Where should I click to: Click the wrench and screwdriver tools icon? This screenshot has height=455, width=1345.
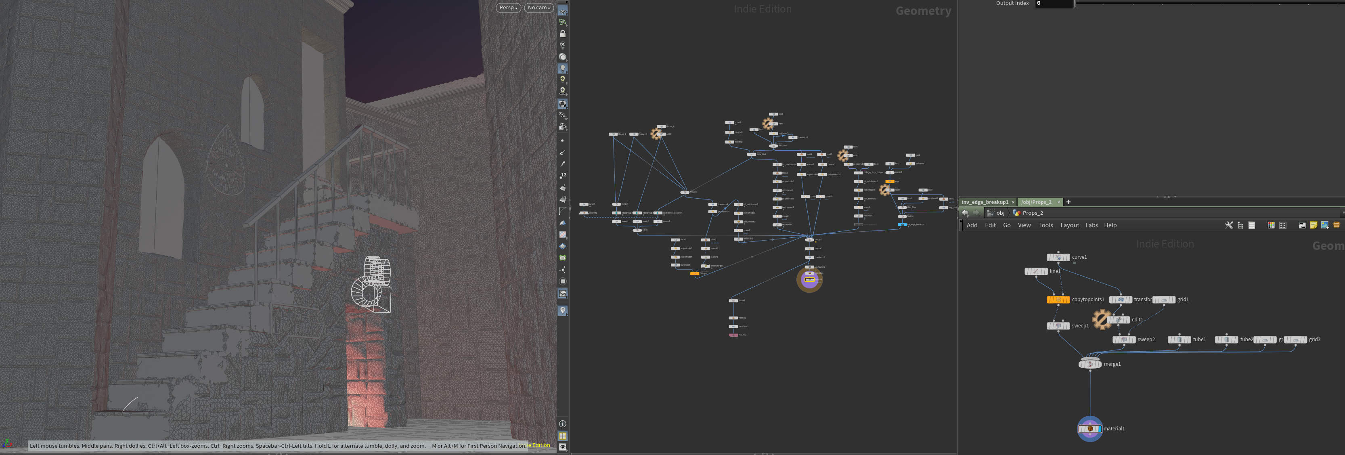coord(1229,225)
